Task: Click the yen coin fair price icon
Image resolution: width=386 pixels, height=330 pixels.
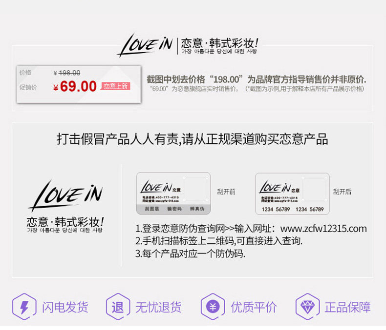Action: 213,307
